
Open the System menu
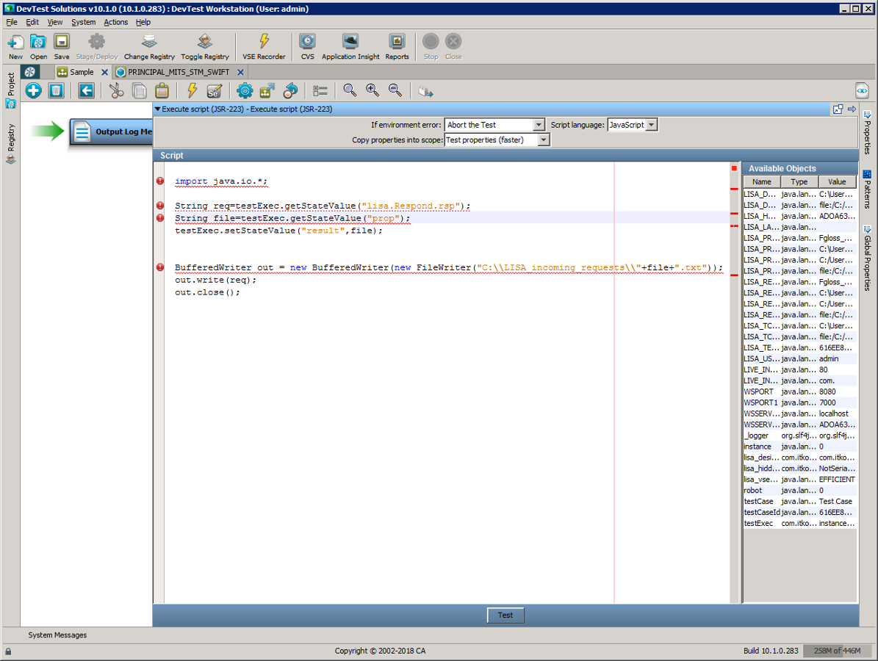(x=84, y=22)
